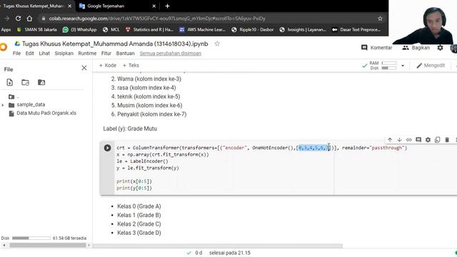Click notebook horizontal scrollbar
The width and height of the screenshot is (457, 257).
pos(217,246)
